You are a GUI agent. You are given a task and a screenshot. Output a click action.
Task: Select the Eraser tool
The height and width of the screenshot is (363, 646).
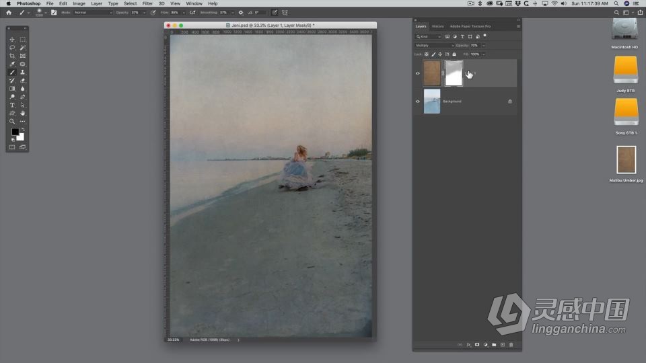click(x=23, y=81)
